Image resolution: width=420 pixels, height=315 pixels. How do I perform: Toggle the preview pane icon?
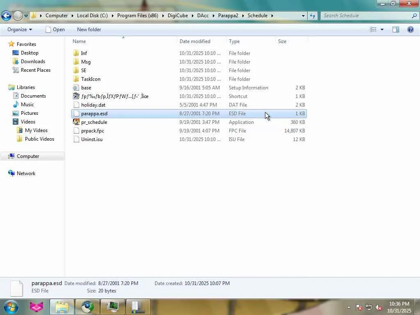click(x=396, y=30)
